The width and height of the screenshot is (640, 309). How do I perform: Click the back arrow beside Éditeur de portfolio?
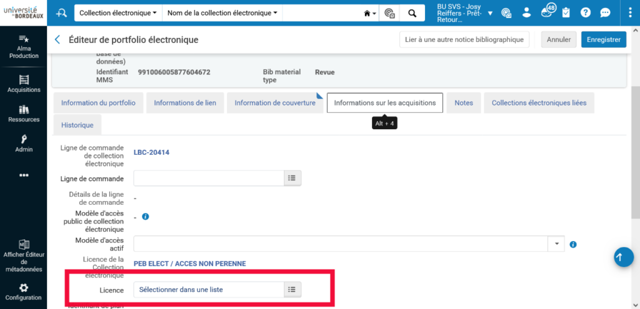(57, 40)
